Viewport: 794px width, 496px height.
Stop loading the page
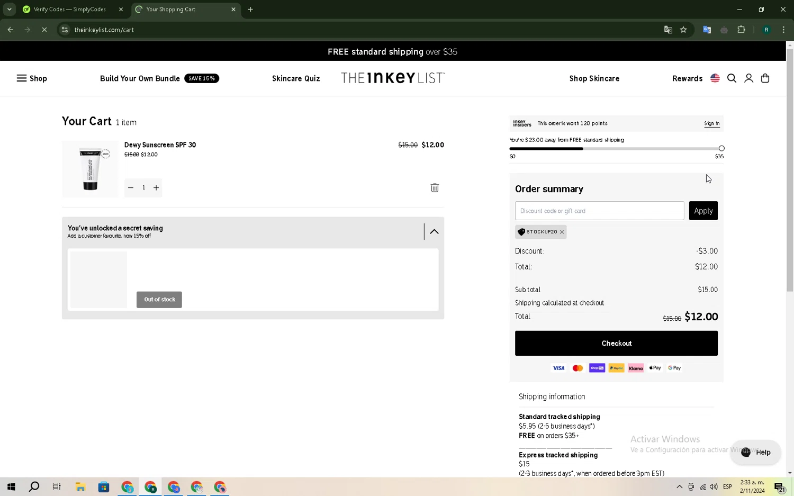click(x=44, y=30)
